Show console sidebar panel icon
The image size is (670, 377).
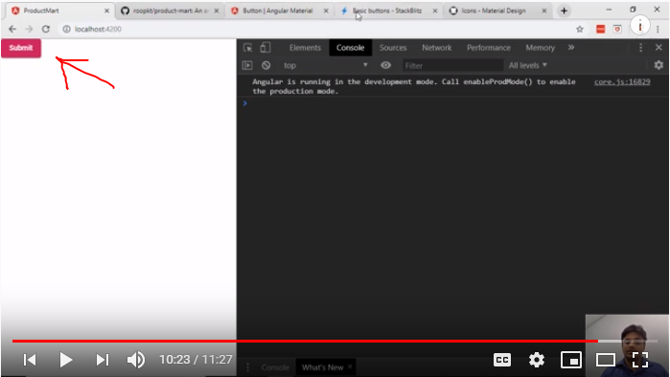[x=247, y=65]
